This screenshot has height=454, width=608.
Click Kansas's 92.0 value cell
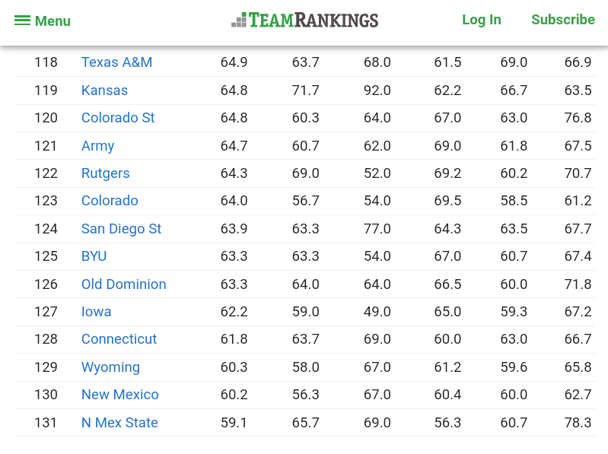377,90
